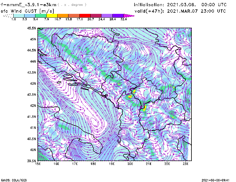The width and height of the screenshot is (236, 182).
Task: Click the '22E' longitude label
Action: (x=167, y=164)
